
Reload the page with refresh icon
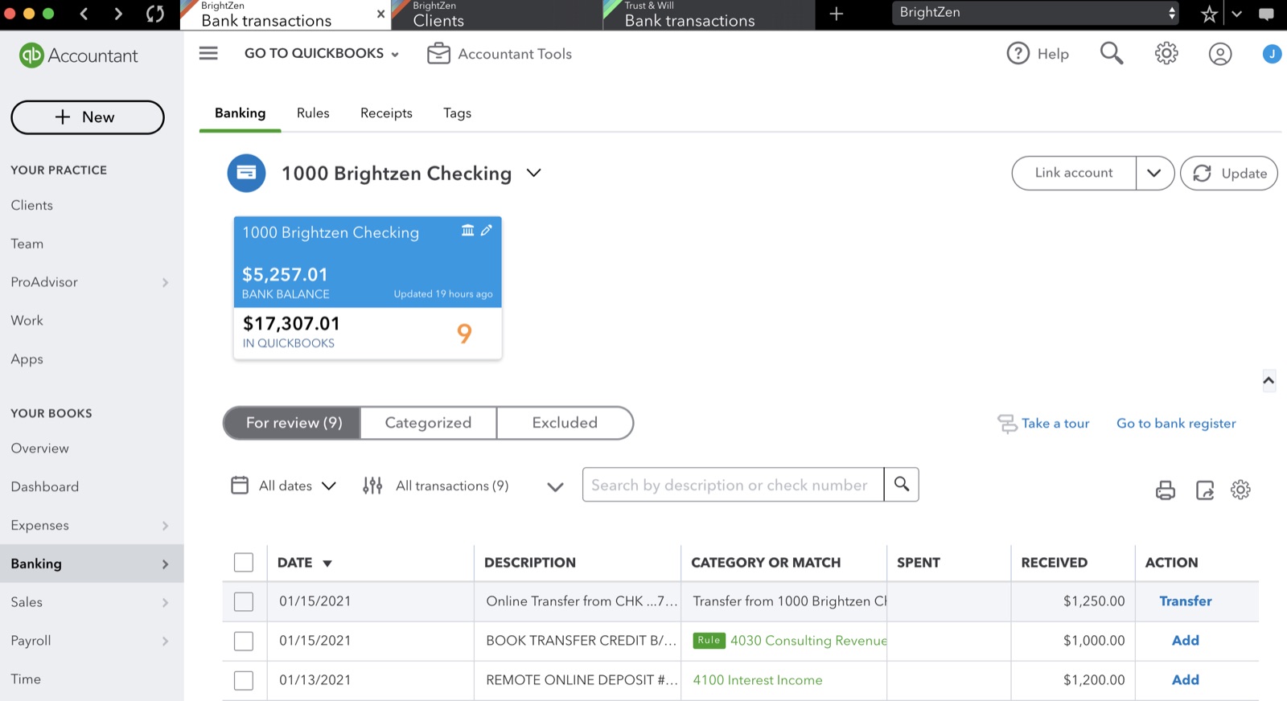(x=155, y=14)
